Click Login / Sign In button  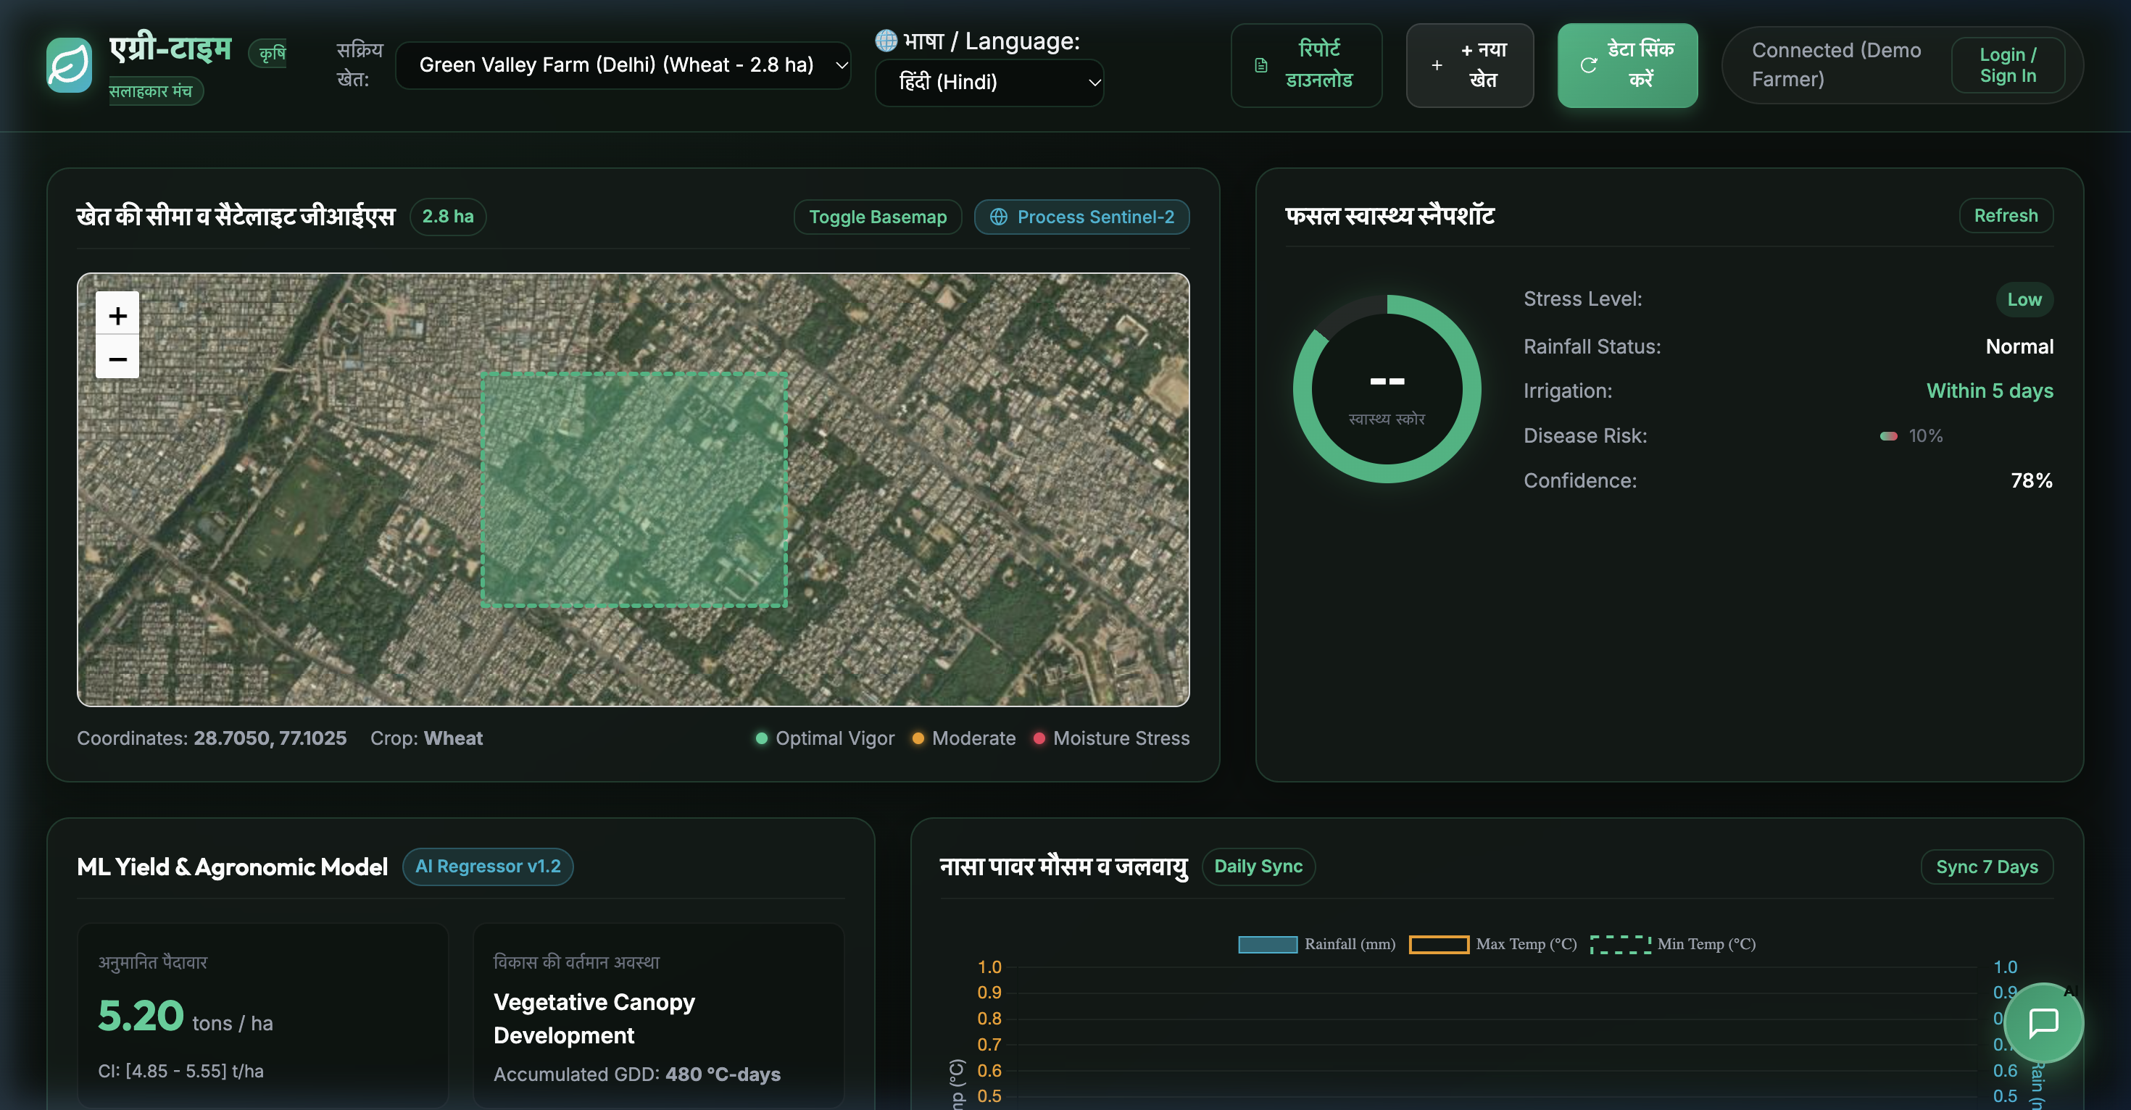coord(2008,65)
